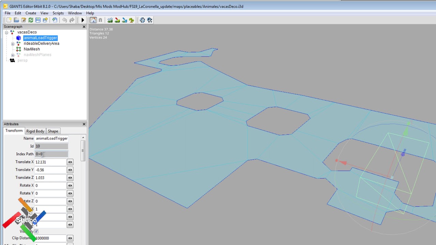This screenshot has height=245, width=436.
Task: Click the Name input field
Action: [x=51, y=138]
